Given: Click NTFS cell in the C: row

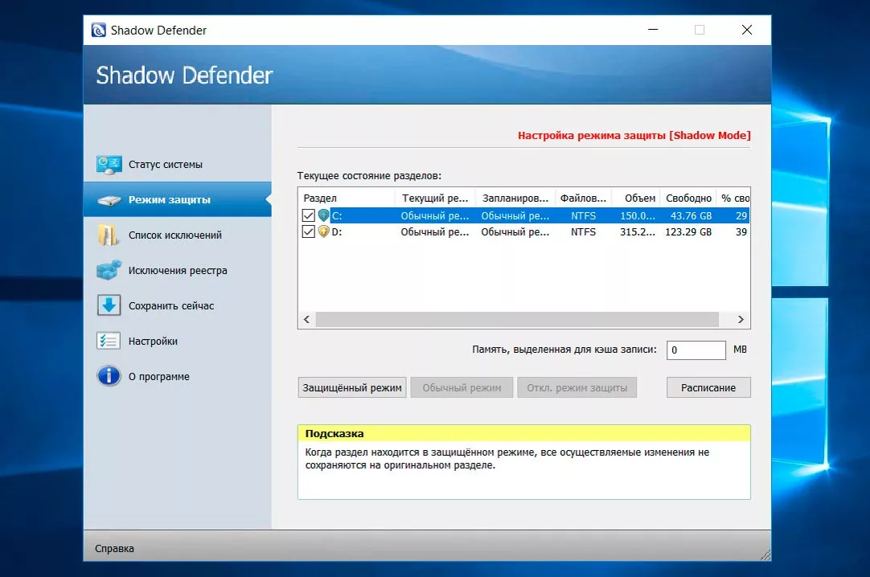Looking at the screenshot, I should pos(583,215).
